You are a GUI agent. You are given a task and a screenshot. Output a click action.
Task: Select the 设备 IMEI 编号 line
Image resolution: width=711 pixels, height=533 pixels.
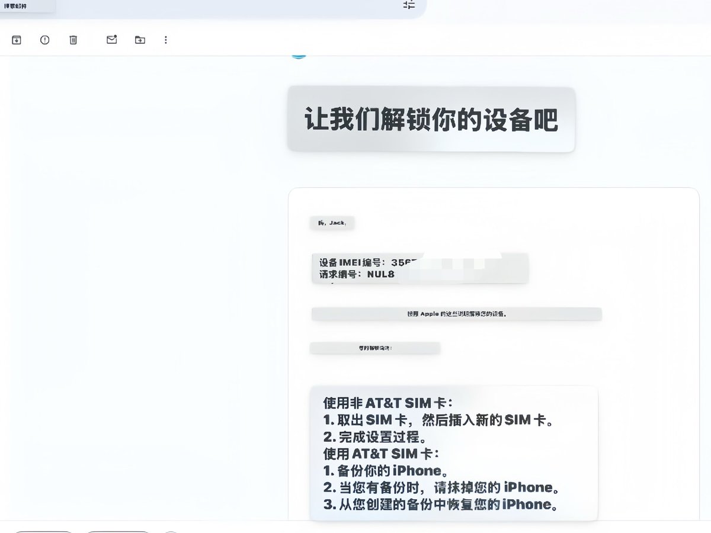[x=369, y=262]
